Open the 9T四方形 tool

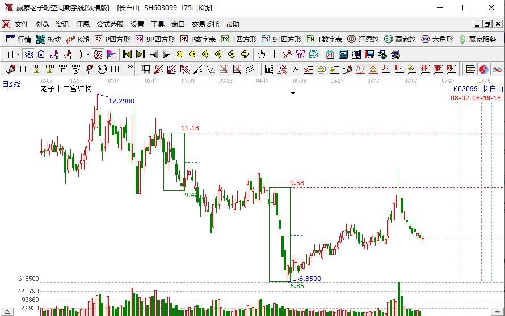pyautogui.click(x=282, y=39)
